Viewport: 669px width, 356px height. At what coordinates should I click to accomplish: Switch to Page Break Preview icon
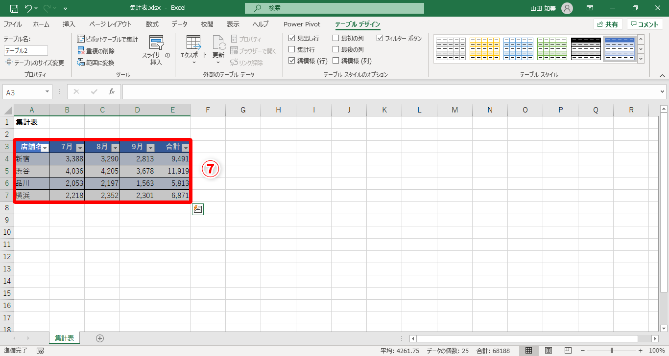coord(568,351)
